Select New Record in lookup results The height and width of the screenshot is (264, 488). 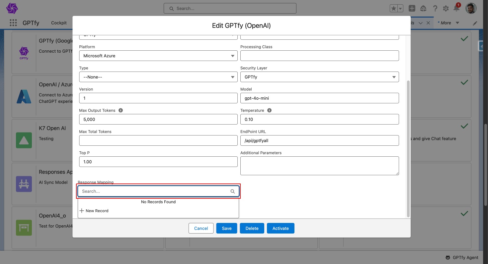tap(97, 211)
